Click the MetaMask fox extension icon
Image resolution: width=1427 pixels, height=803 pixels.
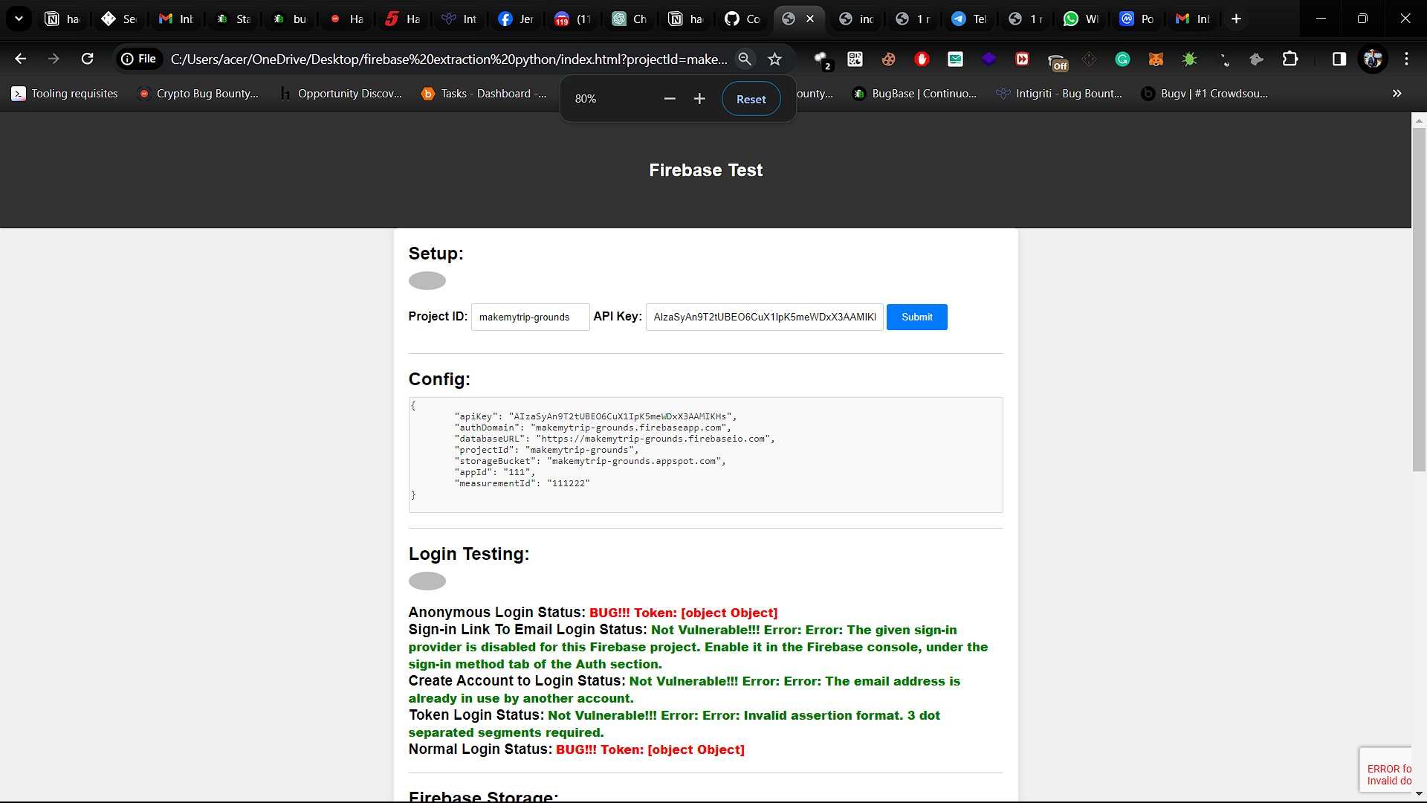pyautogui.click(x=1156, y=59)
